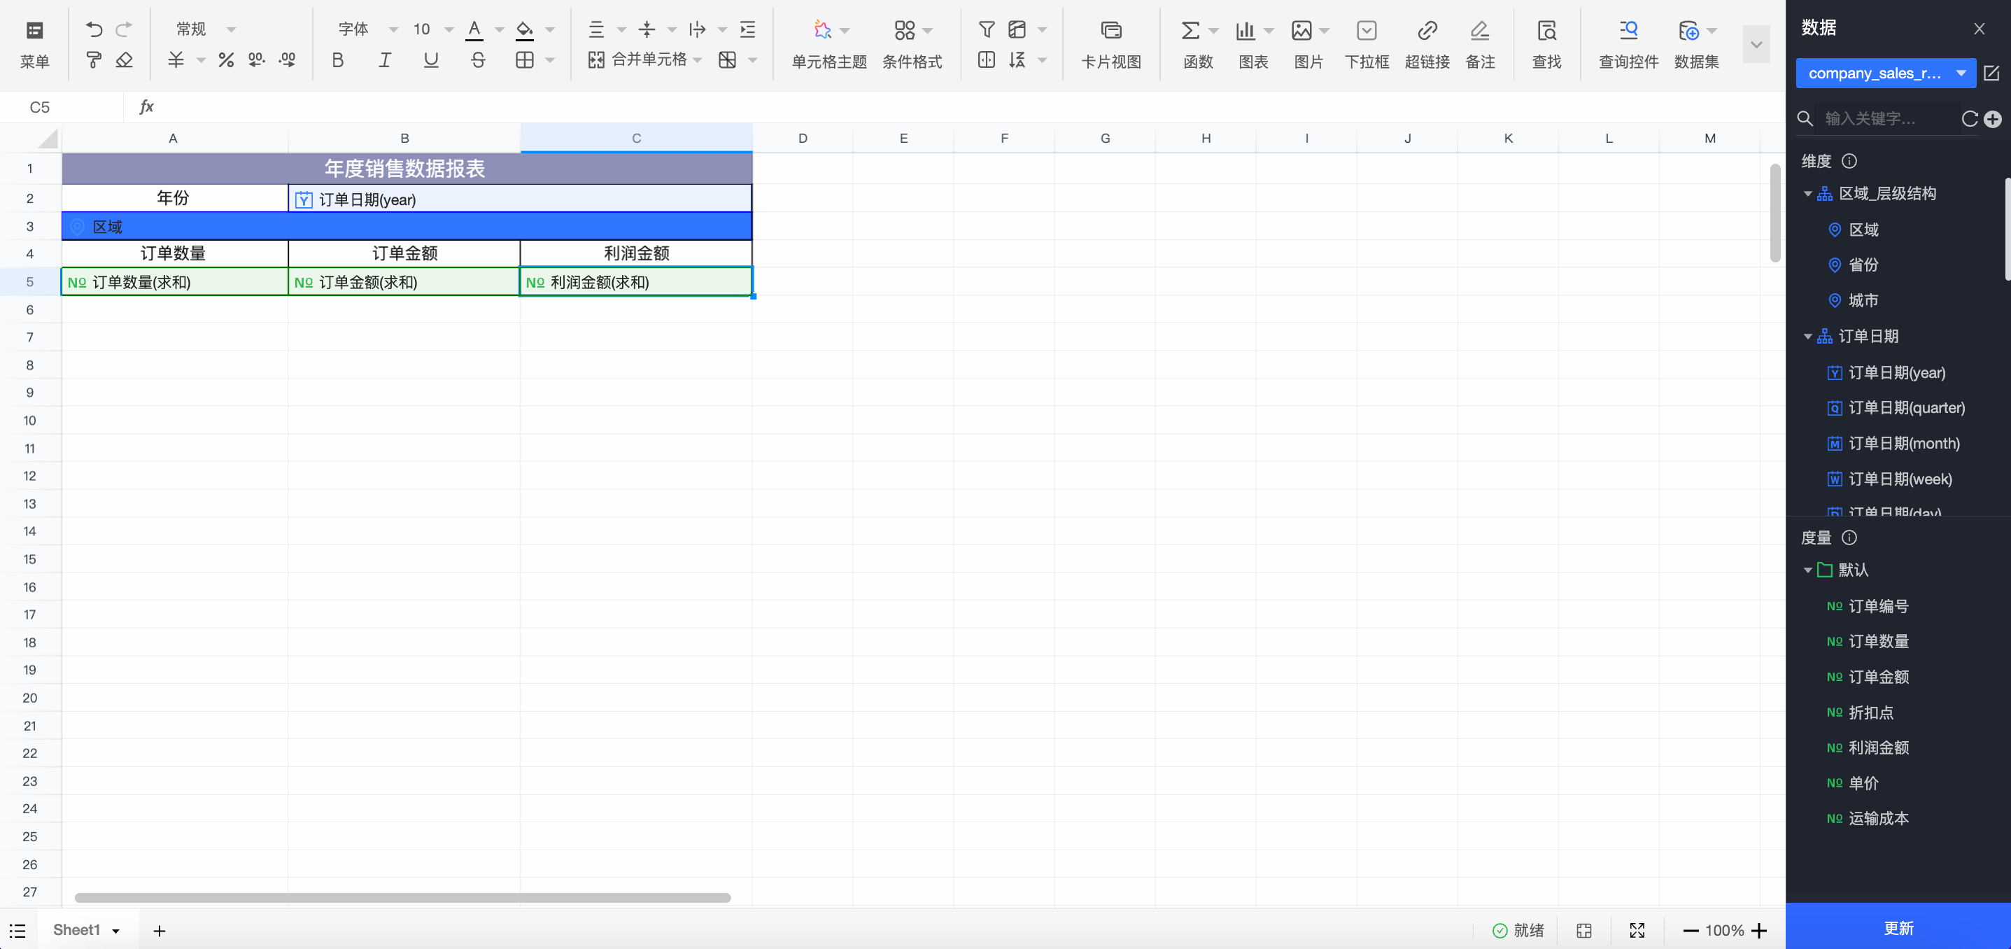The image size is (2011, 949).
Task: Click the filter funnel icon
Action: 986,29
